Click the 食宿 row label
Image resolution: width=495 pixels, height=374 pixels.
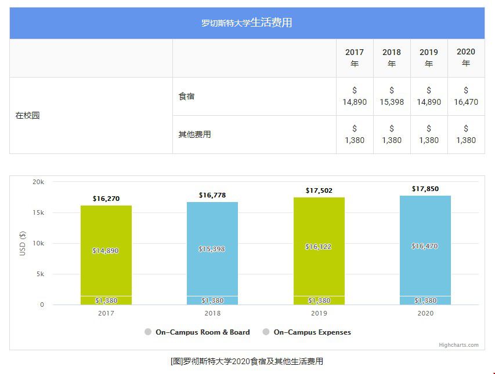[187, 97]
